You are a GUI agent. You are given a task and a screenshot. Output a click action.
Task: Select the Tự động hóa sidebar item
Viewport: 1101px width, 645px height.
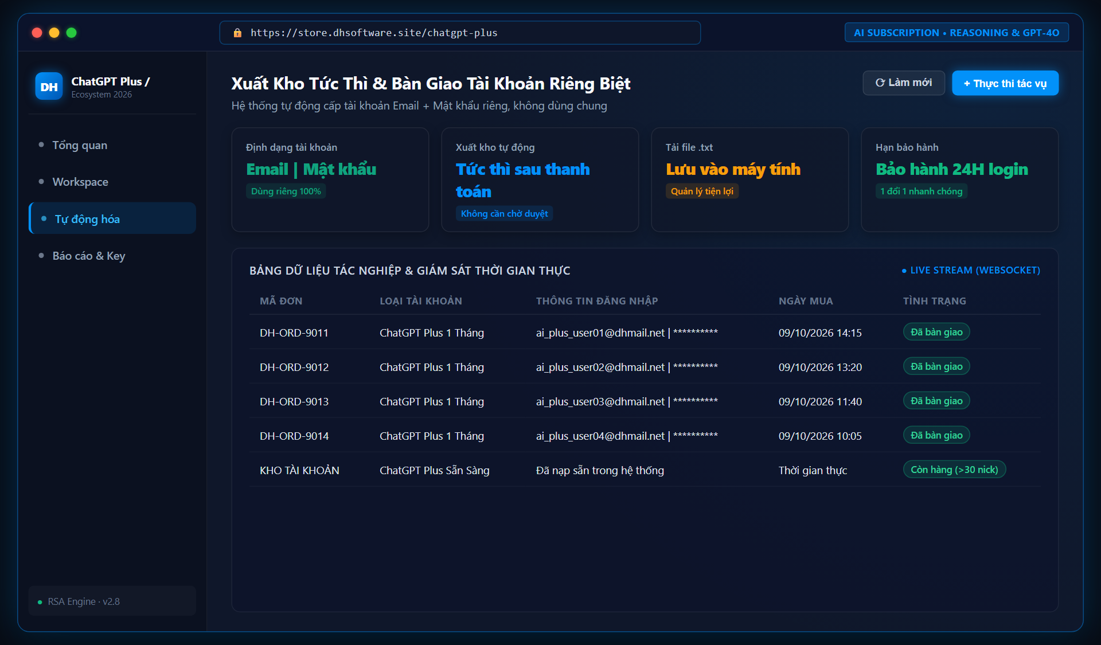(x=112, y=218)
